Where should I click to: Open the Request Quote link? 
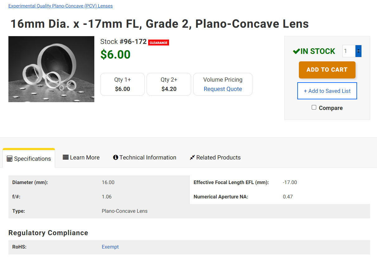223,89
